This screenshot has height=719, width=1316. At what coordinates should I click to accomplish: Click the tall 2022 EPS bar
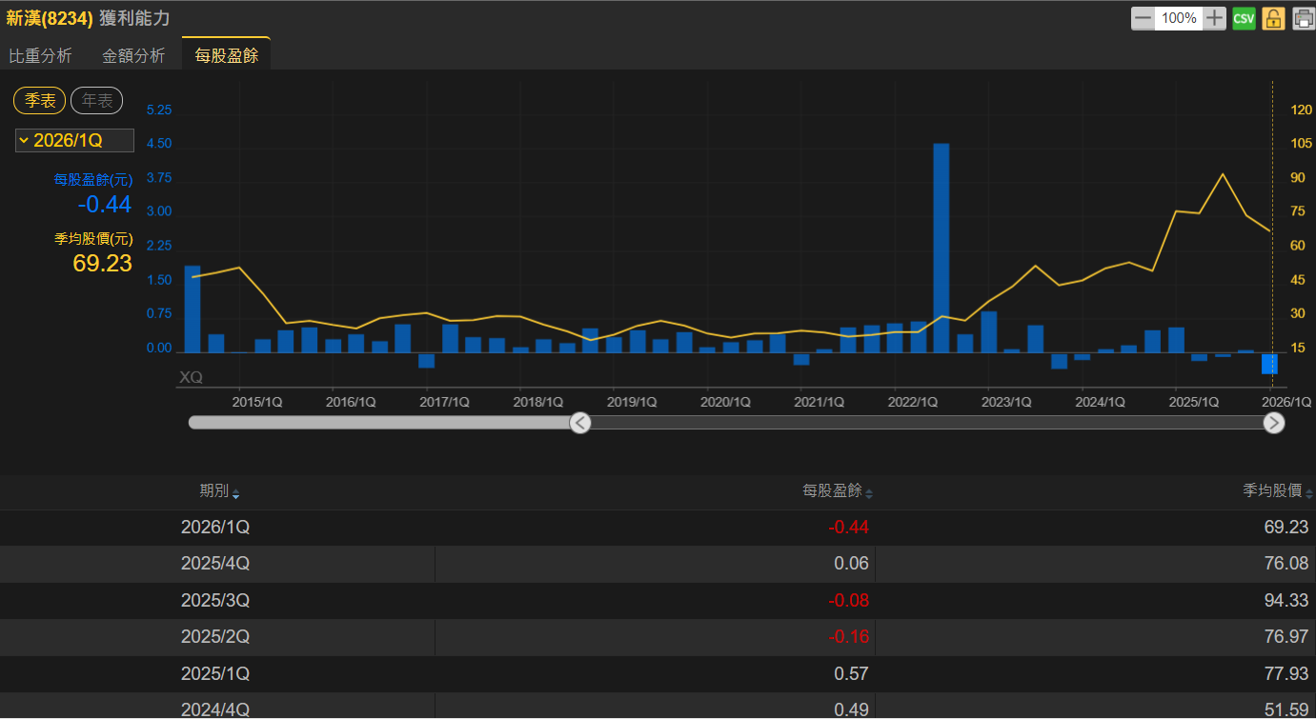click(x=941, y=248)
